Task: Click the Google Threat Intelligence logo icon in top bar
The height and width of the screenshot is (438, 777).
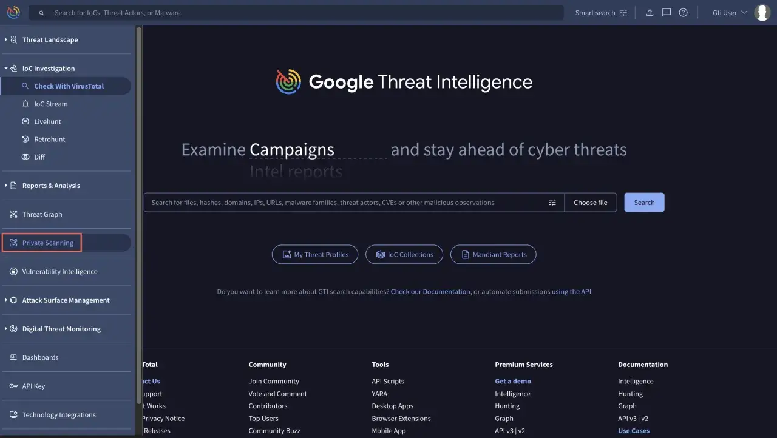Action: (x=13, y=12)
